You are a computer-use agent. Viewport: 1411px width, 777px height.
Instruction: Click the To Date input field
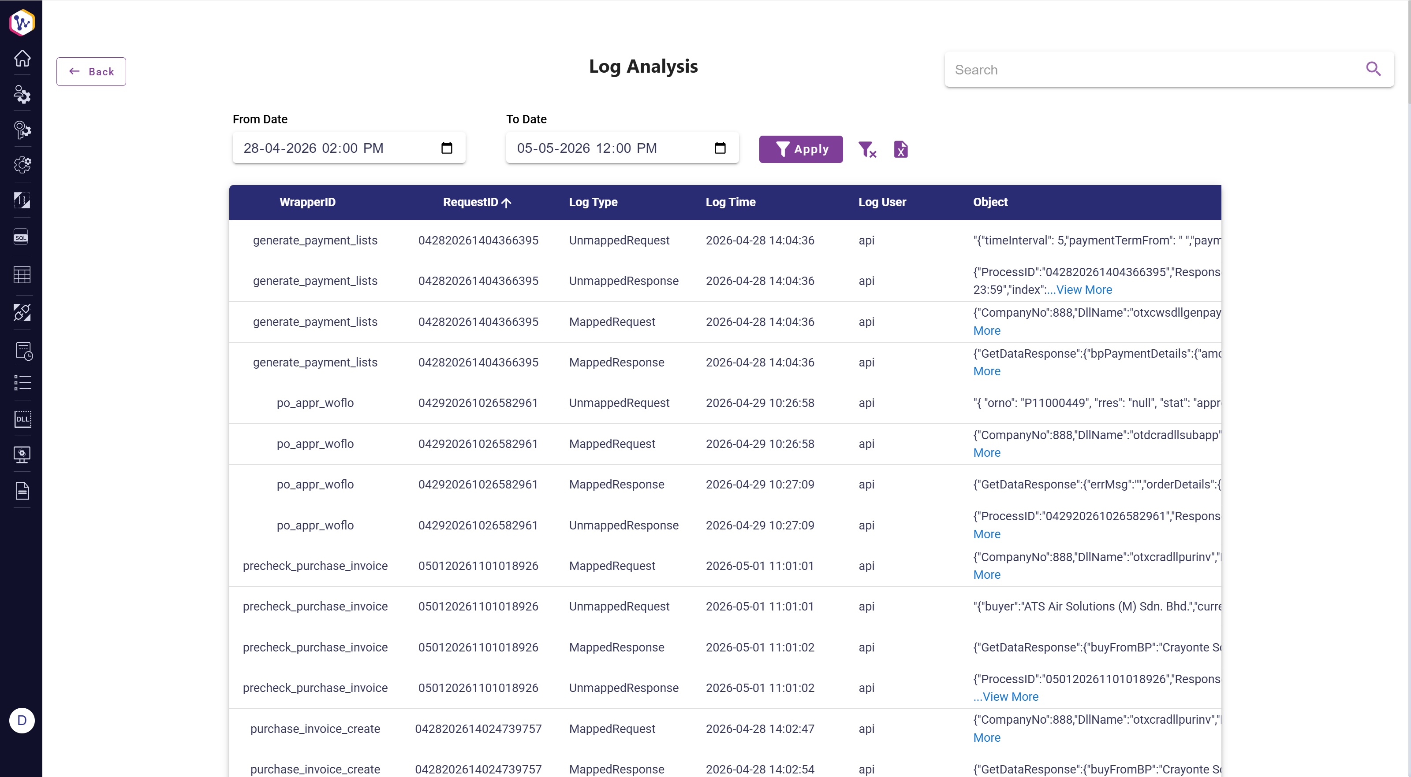click(x=622, y=148)
